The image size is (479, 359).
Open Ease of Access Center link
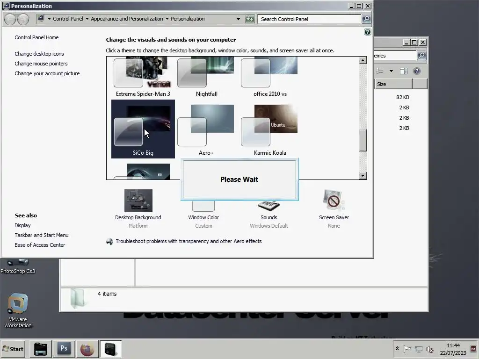pyautogui.click(x=40, y=245)
